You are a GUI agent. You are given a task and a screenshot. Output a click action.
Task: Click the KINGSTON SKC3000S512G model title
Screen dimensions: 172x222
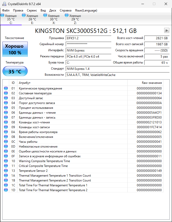(86, 31)
